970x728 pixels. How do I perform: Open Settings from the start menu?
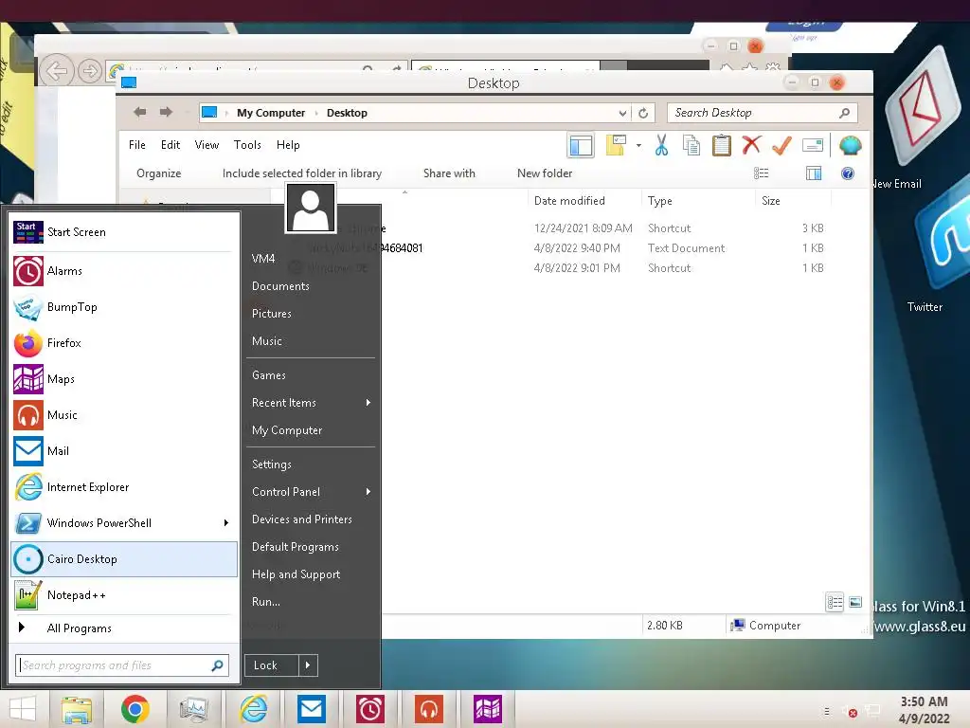click(x=272, y=464)
